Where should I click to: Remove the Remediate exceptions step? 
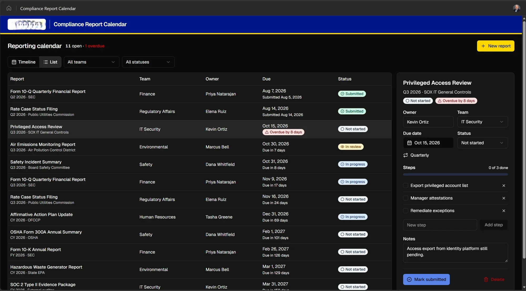pos(504,211)
